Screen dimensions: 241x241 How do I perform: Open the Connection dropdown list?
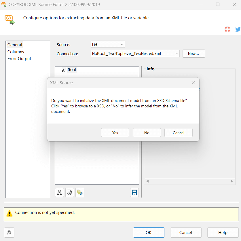coord(135,54)
